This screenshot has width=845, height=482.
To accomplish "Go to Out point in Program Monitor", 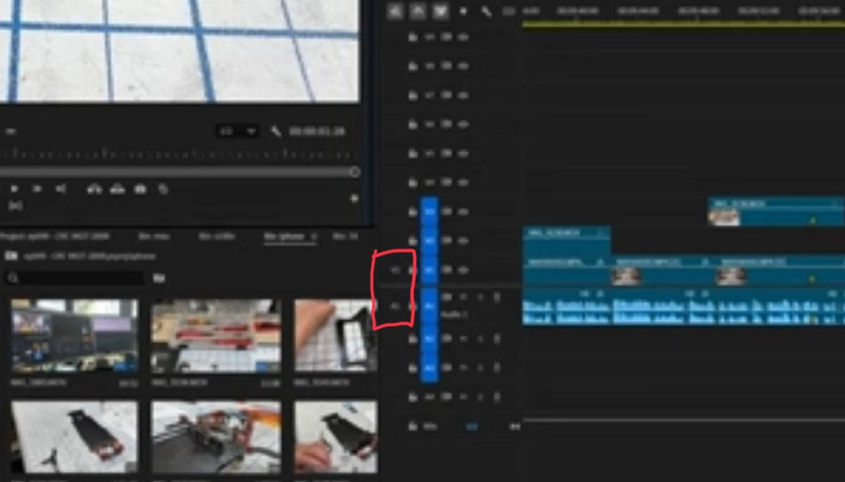I will [x=60, y=189].
